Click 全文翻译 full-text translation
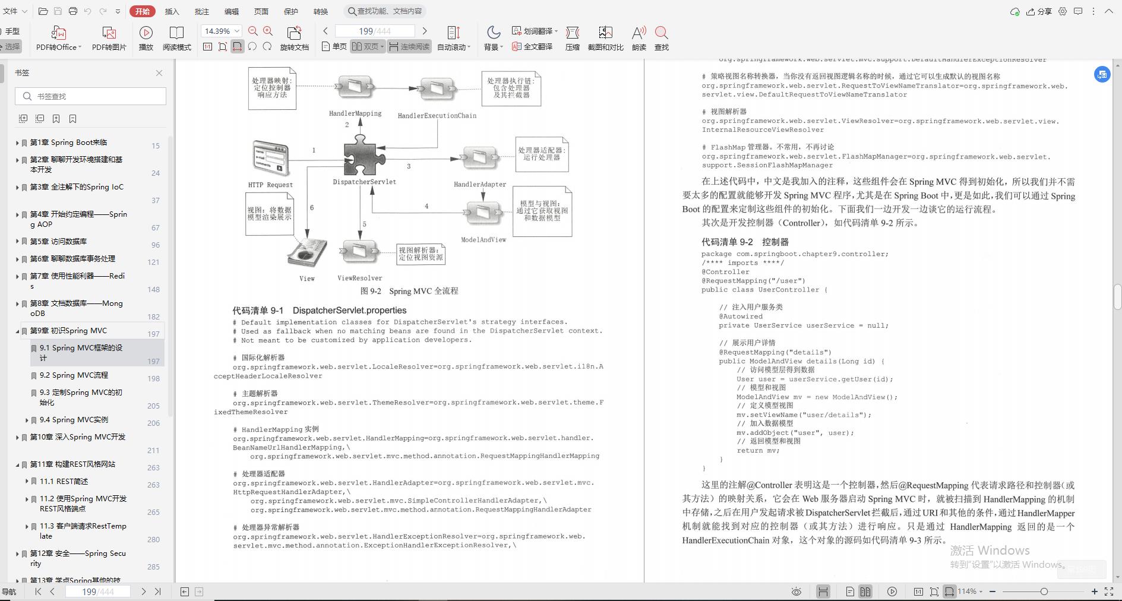Screen dimensions: 1122x601 tap(532, 47)
